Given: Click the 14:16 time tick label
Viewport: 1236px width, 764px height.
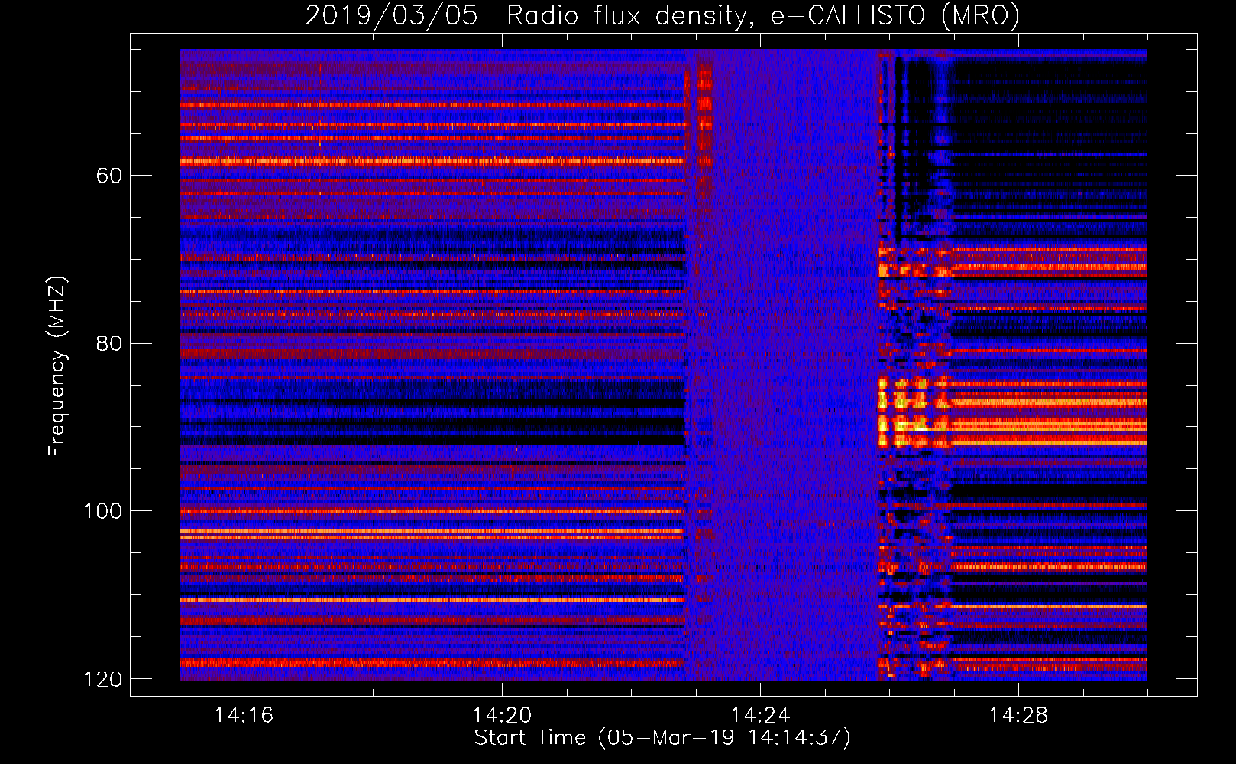Looking at the screenshot, I should [x=244, y=716].
